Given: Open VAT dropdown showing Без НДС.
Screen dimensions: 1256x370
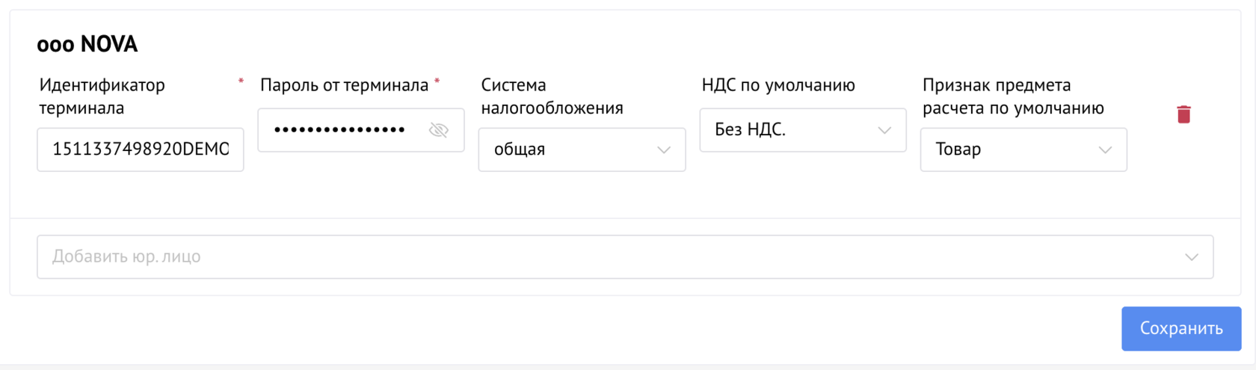Looking at the screenshot, I should [803, 130].
